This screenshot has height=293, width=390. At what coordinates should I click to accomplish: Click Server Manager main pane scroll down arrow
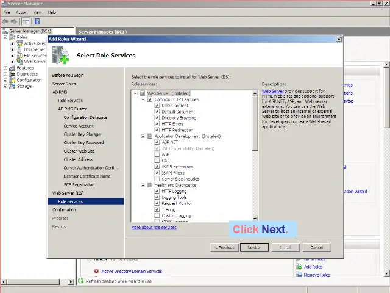click(386, 273)
